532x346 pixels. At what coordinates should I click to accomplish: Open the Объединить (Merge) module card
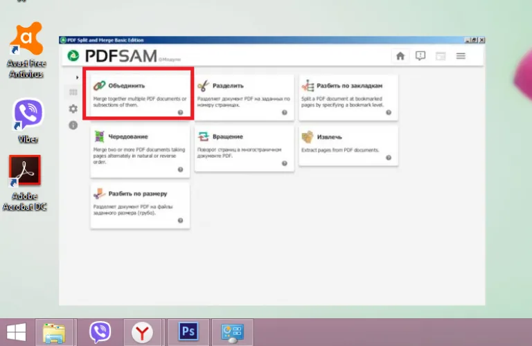140,97
